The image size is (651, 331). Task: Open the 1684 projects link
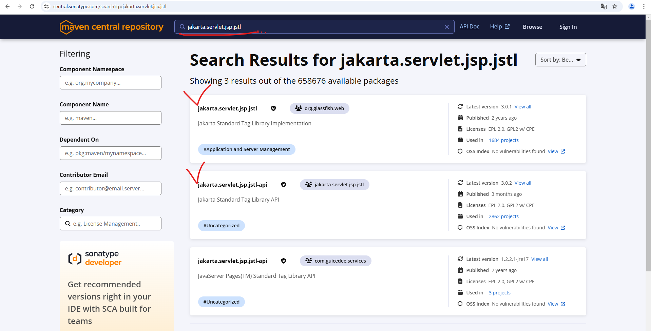click(x=503, y=140)
